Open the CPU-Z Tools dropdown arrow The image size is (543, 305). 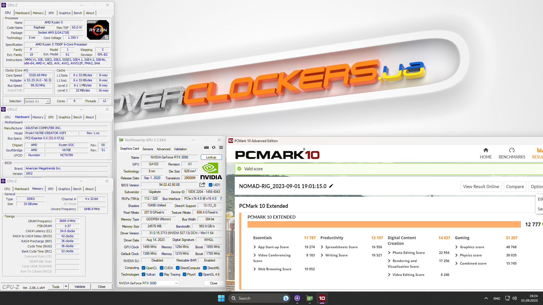tap(66, 287)
